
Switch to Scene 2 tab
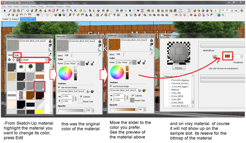click(x=15, y=19)
